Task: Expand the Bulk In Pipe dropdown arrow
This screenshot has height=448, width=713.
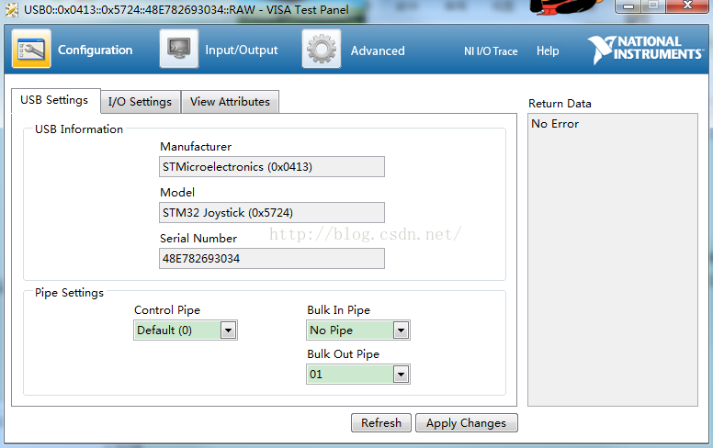Action: pyautogui.click(x=401, y=330)
